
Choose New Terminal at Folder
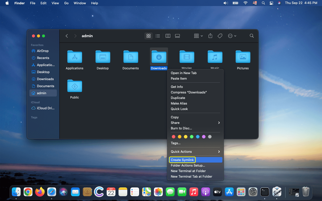pyautogui.click(x=188, y=171)
